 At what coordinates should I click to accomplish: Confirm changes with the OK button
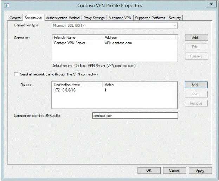click(x=149, y=170)
